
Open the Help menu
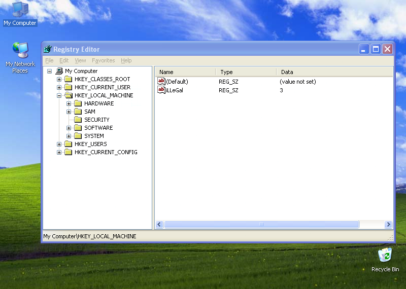[126, 60]
